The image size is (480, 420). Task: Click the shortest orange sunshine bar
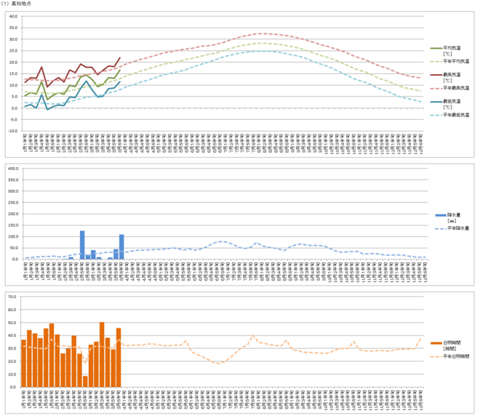tap(85, 371)
